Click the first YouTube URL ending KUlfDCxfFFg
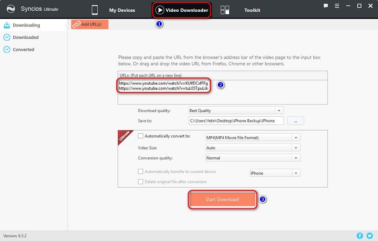 pos(163,83)
